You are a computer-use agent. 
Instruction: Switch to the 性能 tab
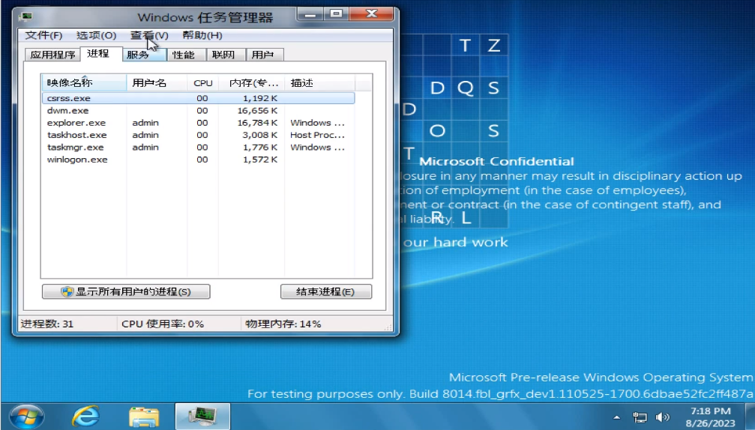pos(183,55)
